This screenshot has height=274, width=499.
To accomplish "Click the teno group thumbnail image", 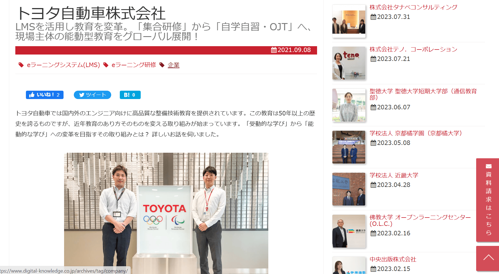I will point(349,63).
